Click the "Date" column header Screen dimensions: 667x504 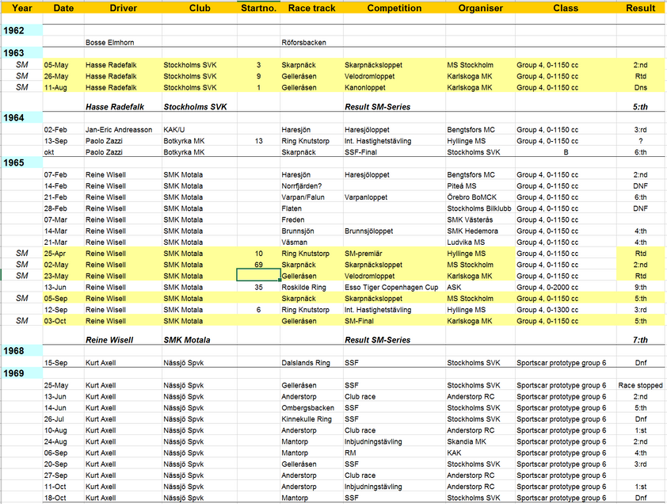(63, 8)
